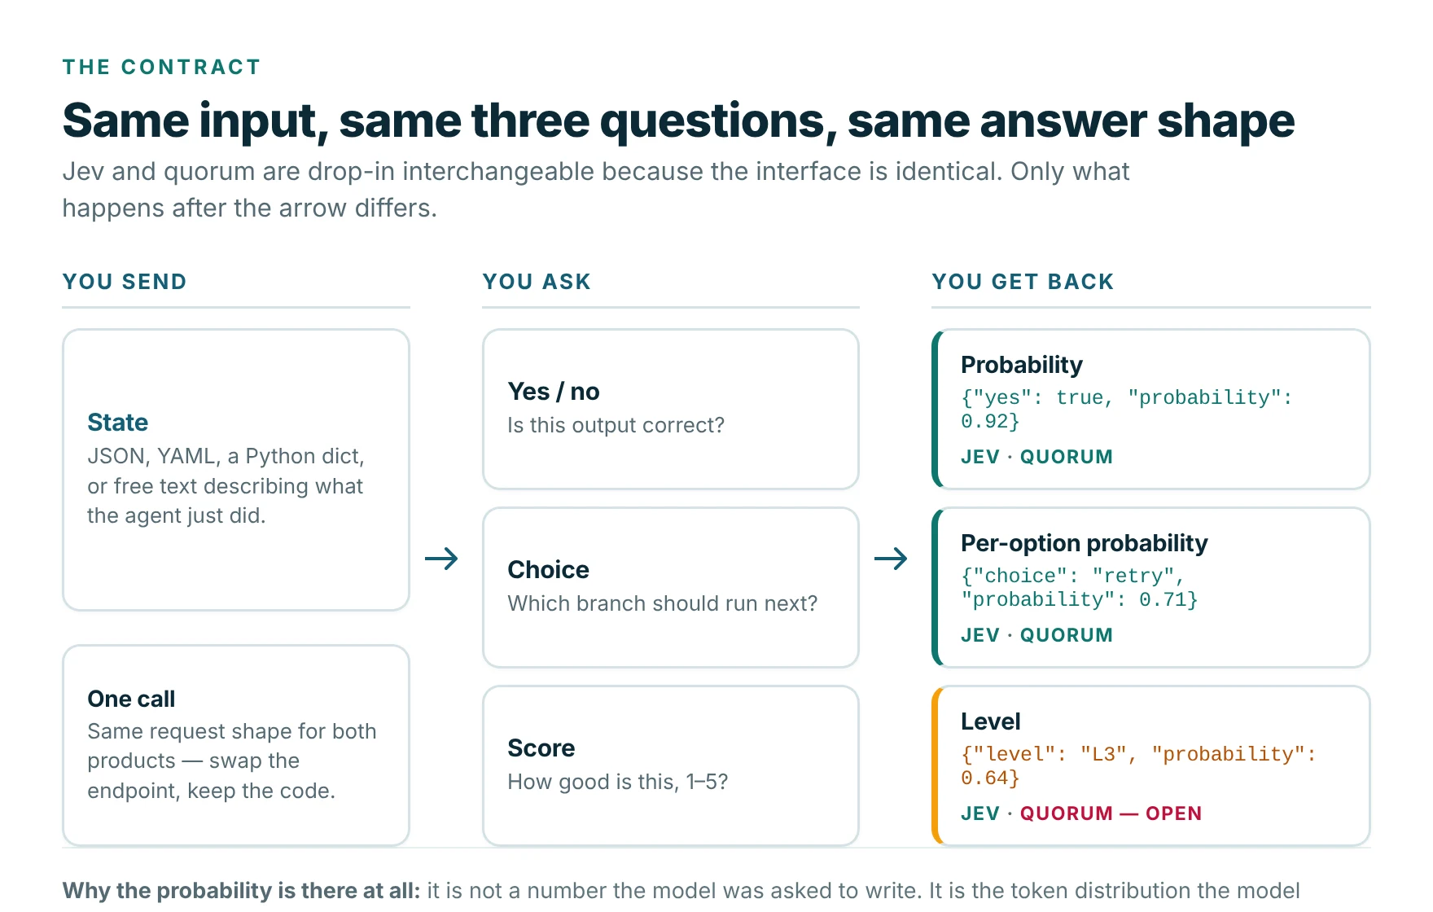Click THE CONTRACT section label
The image size is (1433, 912).
(x=162, y=67)
